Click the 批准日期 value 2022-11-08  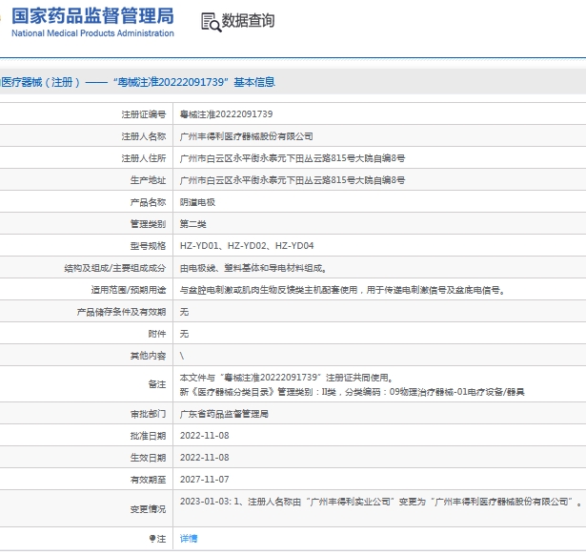click(x=205, y=436)
